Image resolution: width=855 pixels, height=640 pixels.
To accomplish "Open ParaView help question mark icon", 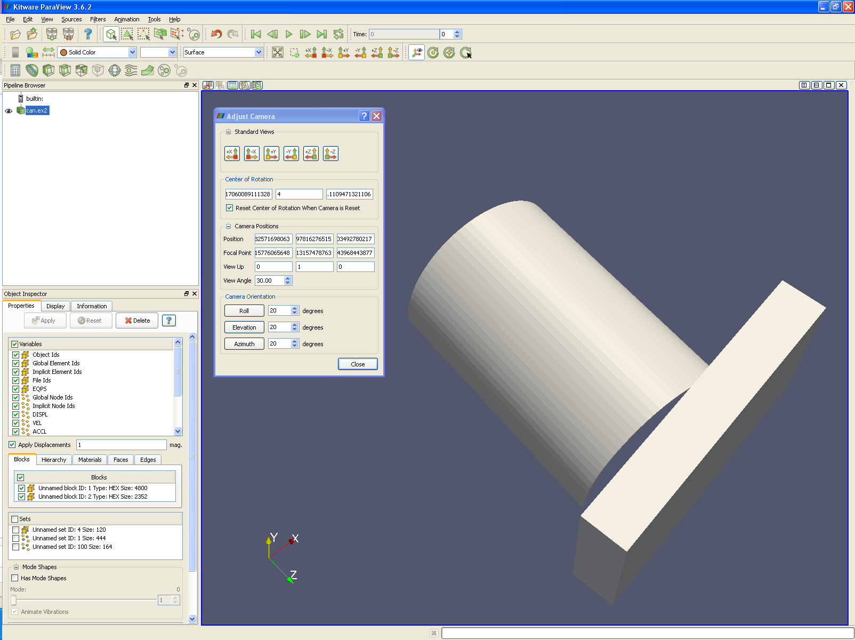I will 88,34.
